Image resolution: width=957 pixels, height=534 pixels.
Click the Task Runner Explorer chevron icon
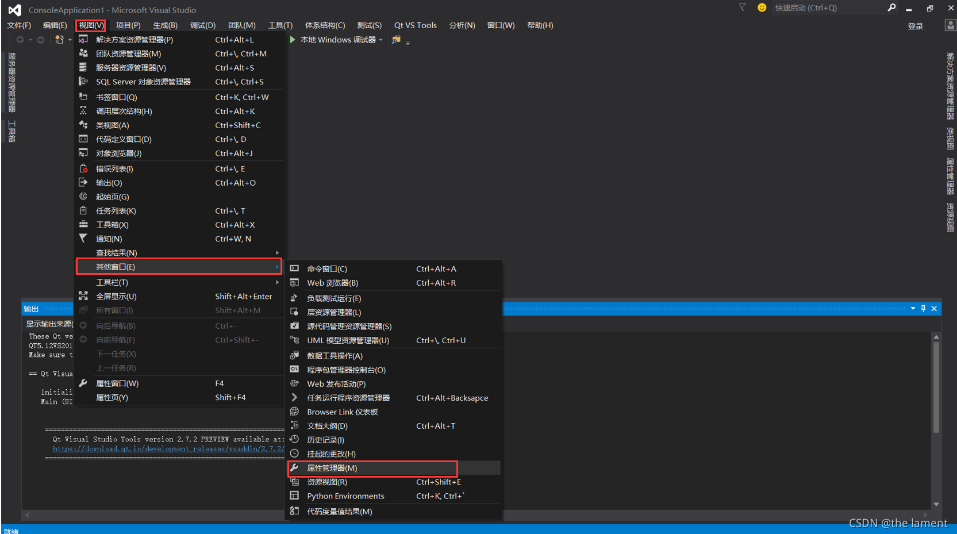[x=294, y=397]
